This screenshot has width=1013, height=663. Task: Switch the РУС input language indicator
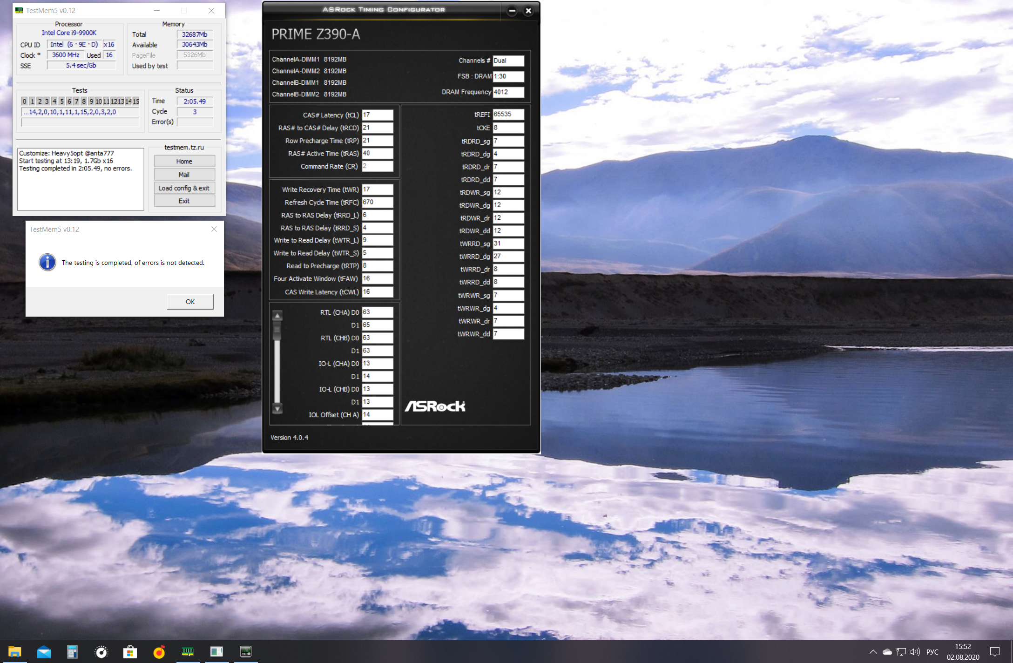932,652
